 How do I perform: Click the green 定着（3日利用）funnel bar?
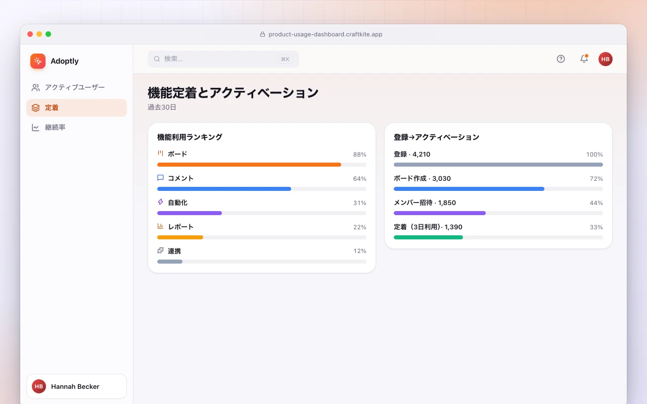tap(428, 237)
